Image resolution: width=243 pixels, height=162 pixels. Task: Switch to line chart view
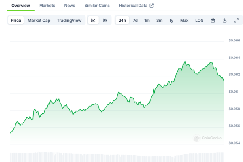pyautogui.click(x=93, y=20)
